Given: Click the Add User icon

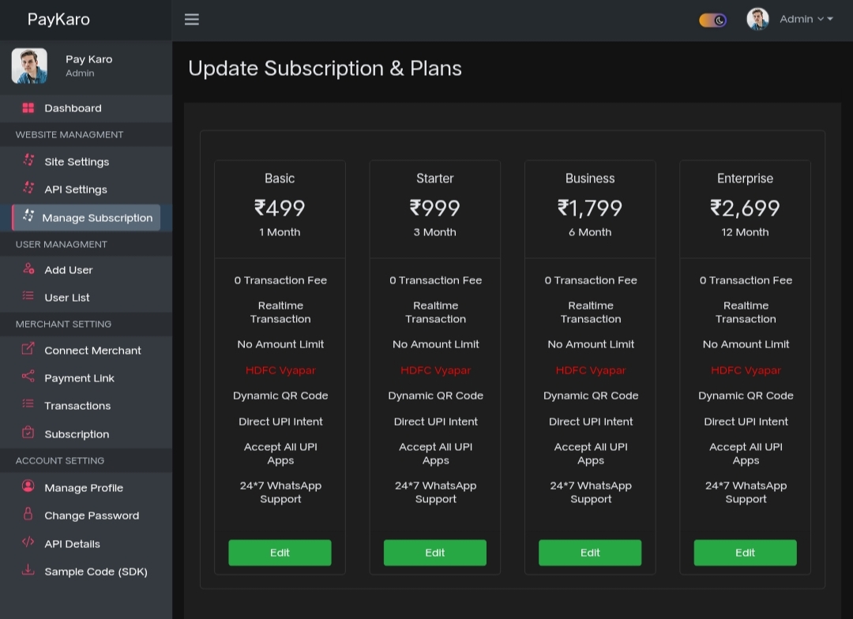Looking at the screenshot, I should (x=28, y=269).
